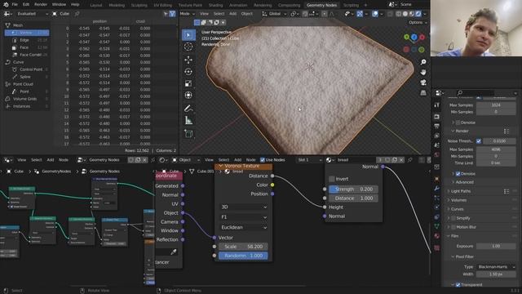This screenshot has width=522, height=294.
Task: Open the Output properties tab icon
Action: (x=437, y=126)
